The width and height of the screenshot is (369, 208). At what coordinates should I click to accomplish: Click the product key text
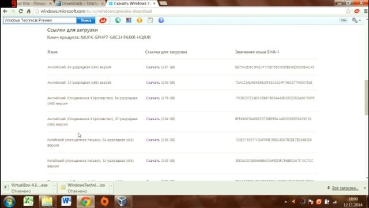point(99,37)
